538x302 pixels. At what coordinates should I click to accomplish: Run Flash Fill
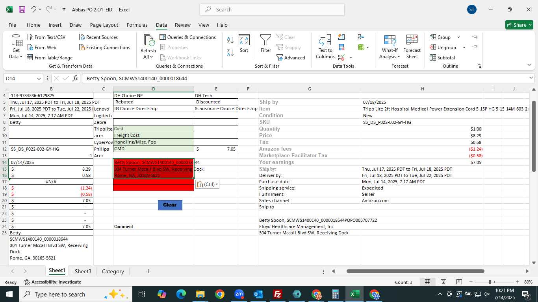pos(342,37)
